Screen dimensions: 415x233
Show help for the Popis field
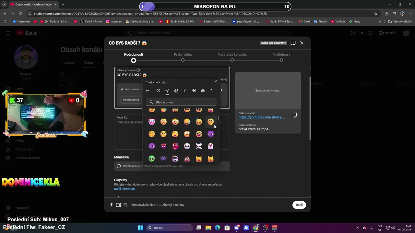click(x=126, y=117)
